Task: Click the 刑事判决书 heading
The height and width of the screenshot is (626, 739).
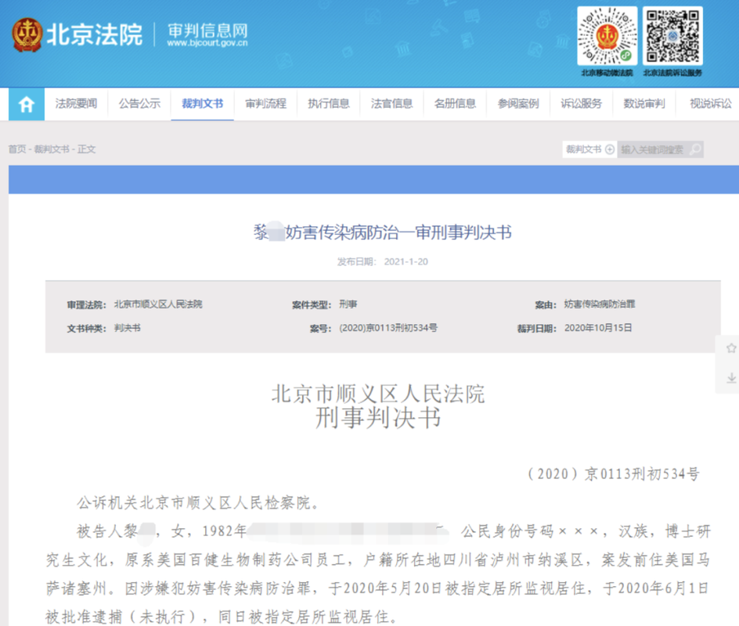Action: click(x=378, y=419)
